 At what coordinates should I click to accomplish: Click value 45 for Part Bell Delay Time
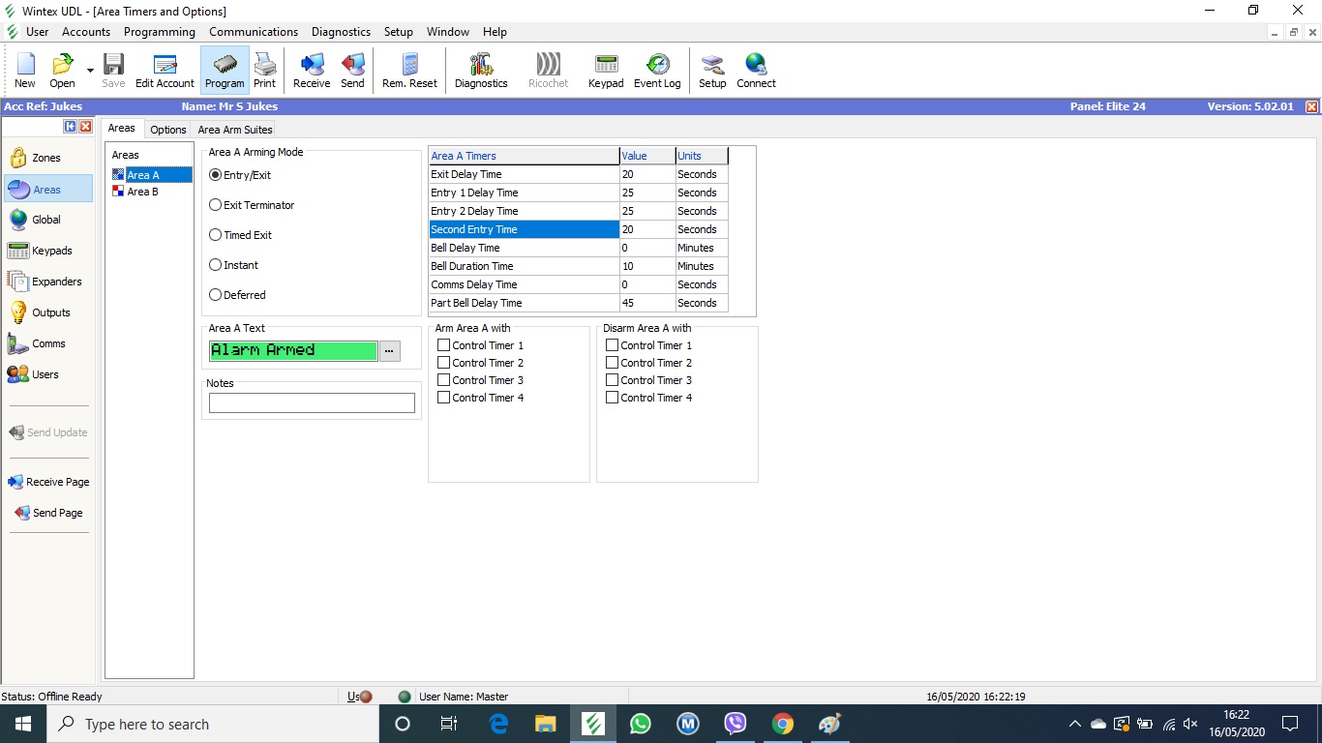pyautogui.click(x=646, y=303)
